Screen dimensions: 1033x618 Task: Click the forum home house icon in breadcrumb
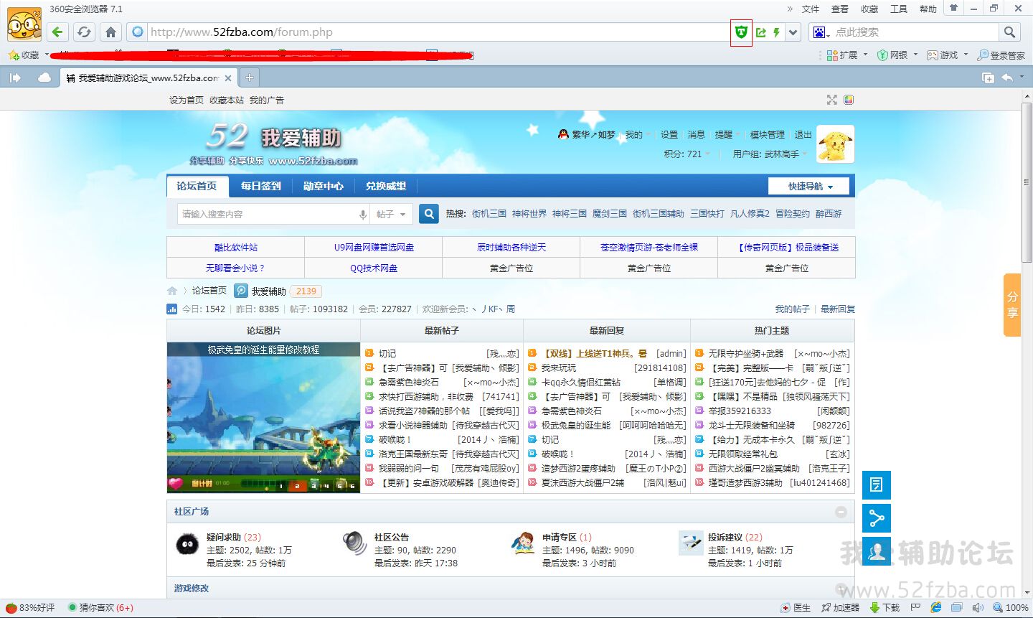(172, 291)
